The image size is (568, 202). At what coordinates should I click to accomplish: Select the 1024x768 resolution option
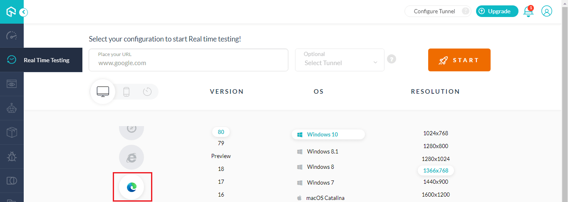pyautogui.click(x=435, y=133)
